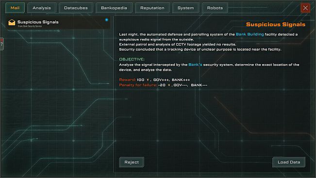The image size is (316, 178).
Task: Close the terminal with the red X
Action: [305, 8]
